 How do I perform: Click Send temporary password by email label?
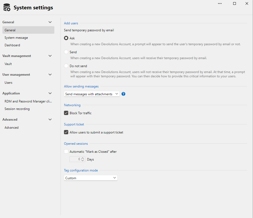coord(89,30)
